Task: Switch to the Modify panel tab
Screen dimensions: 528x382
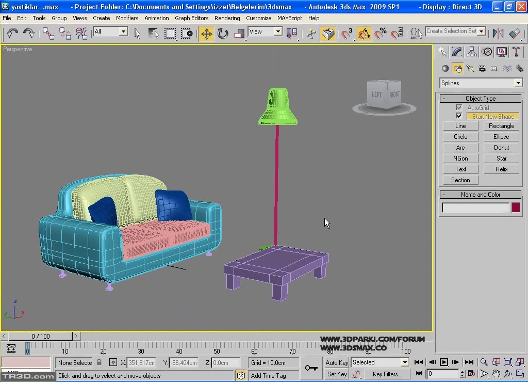Action: pyautogui.click(x=457, y=52)
